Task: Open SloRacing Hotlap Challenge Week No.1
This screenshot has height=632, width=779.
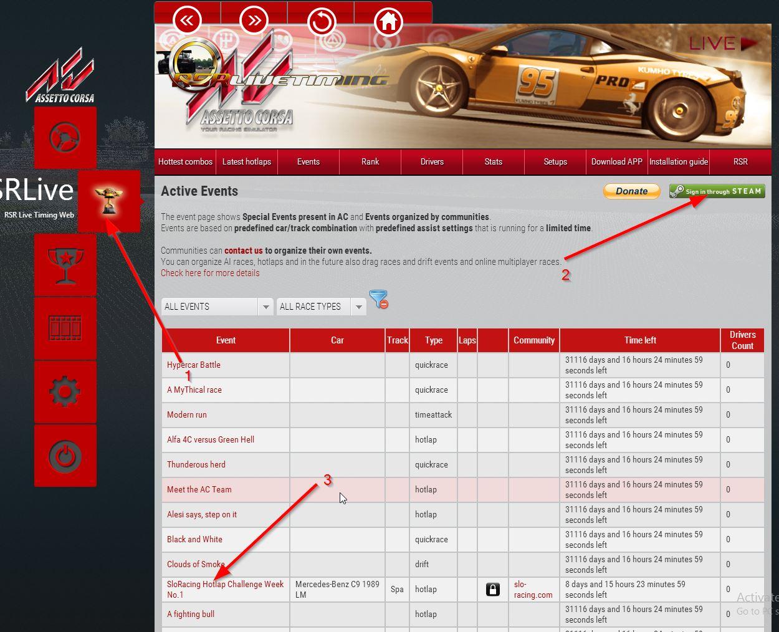Action: (225, 589)
